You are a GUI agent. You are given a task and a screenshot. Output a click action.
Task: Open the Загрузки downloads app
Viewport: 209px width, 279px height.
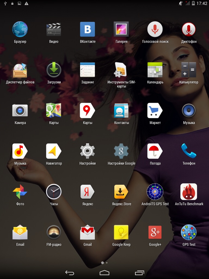54,70
